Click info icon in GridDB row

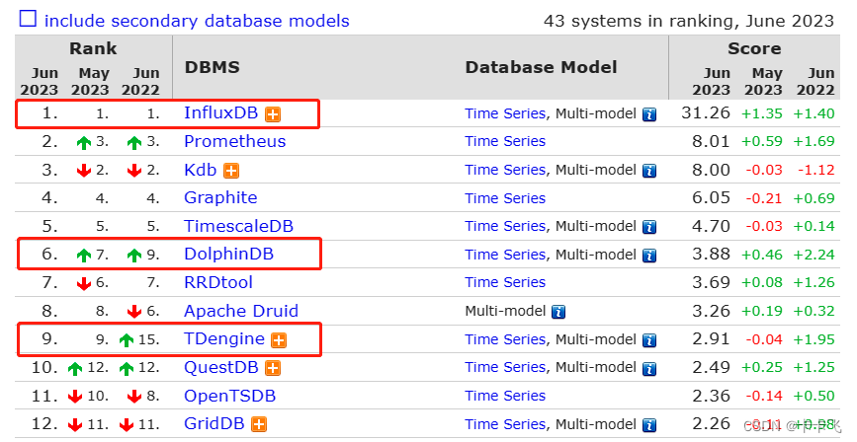[649, 425]
